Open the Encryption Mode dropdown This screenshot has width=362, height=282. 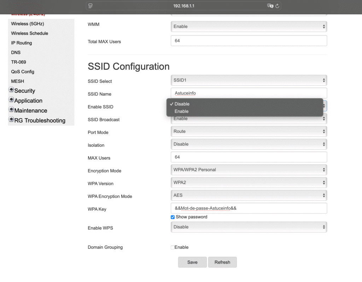tap(249, 170)
